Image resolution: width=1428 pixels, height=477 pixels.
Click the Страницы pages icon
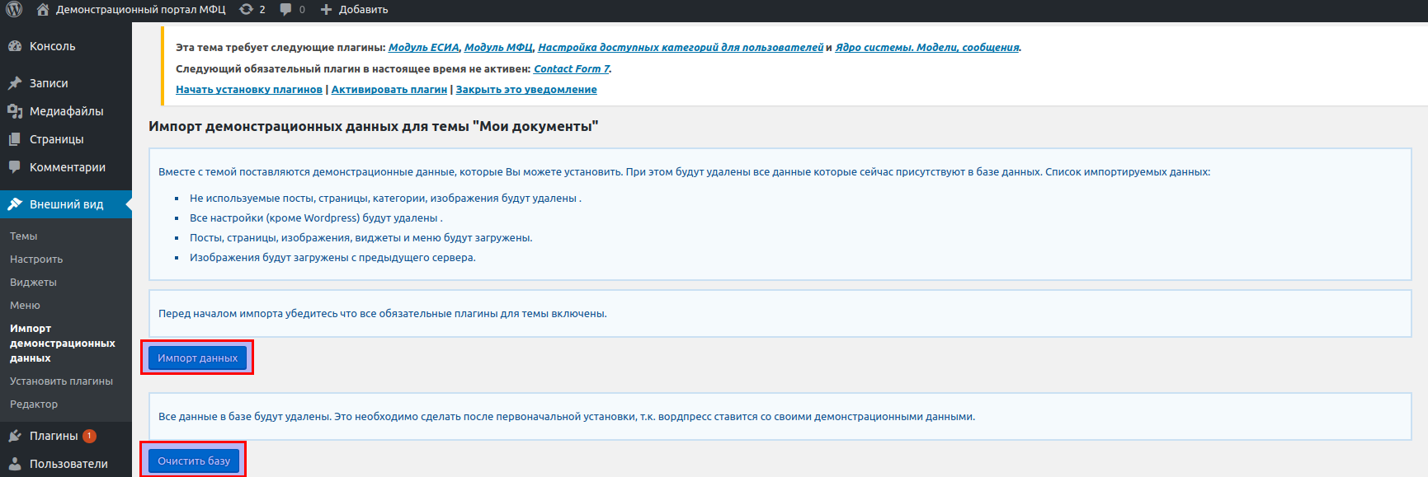15,139
